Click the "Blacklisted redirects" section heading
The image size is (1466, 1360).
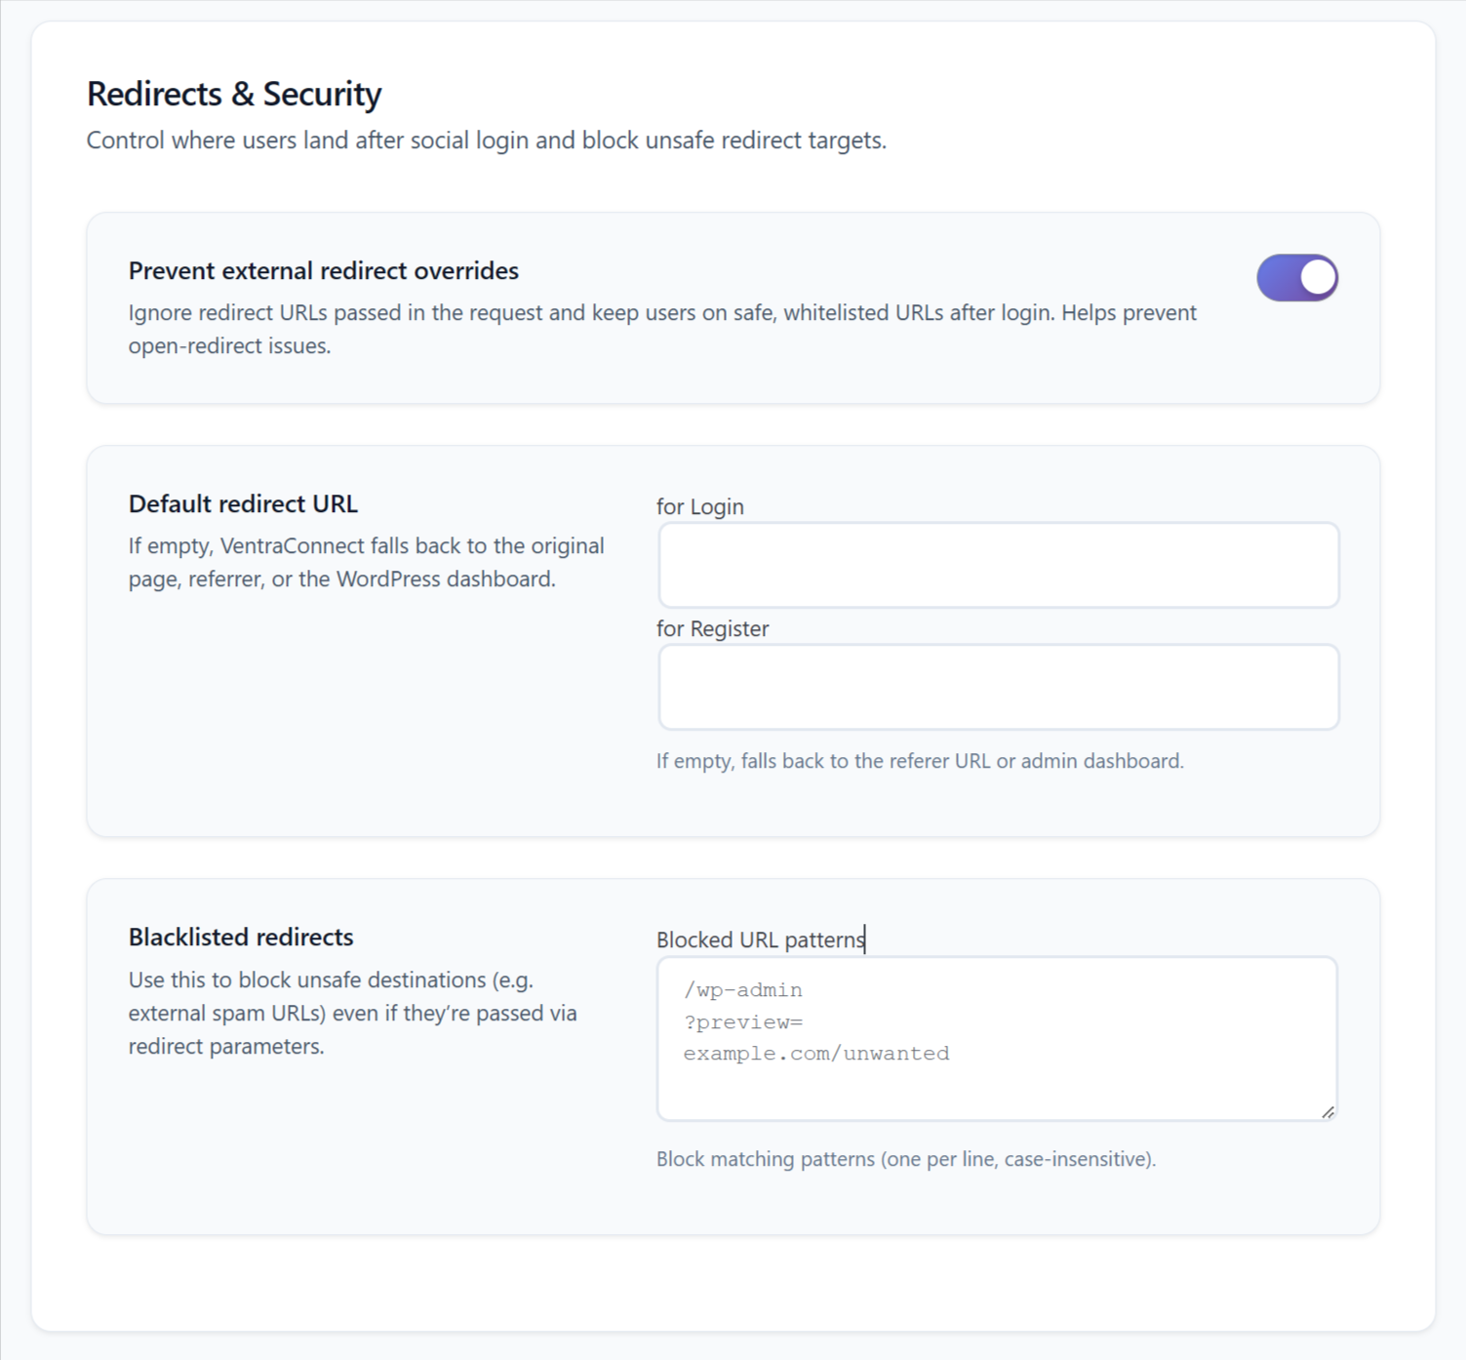(x=241, y=938)
